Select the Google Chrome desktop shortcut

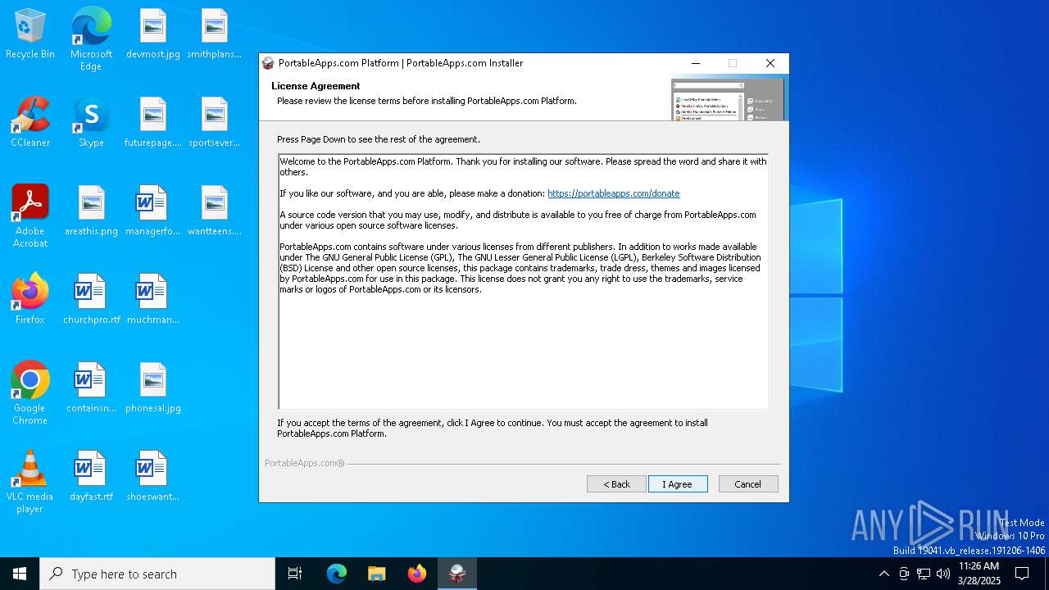(30, 393)
